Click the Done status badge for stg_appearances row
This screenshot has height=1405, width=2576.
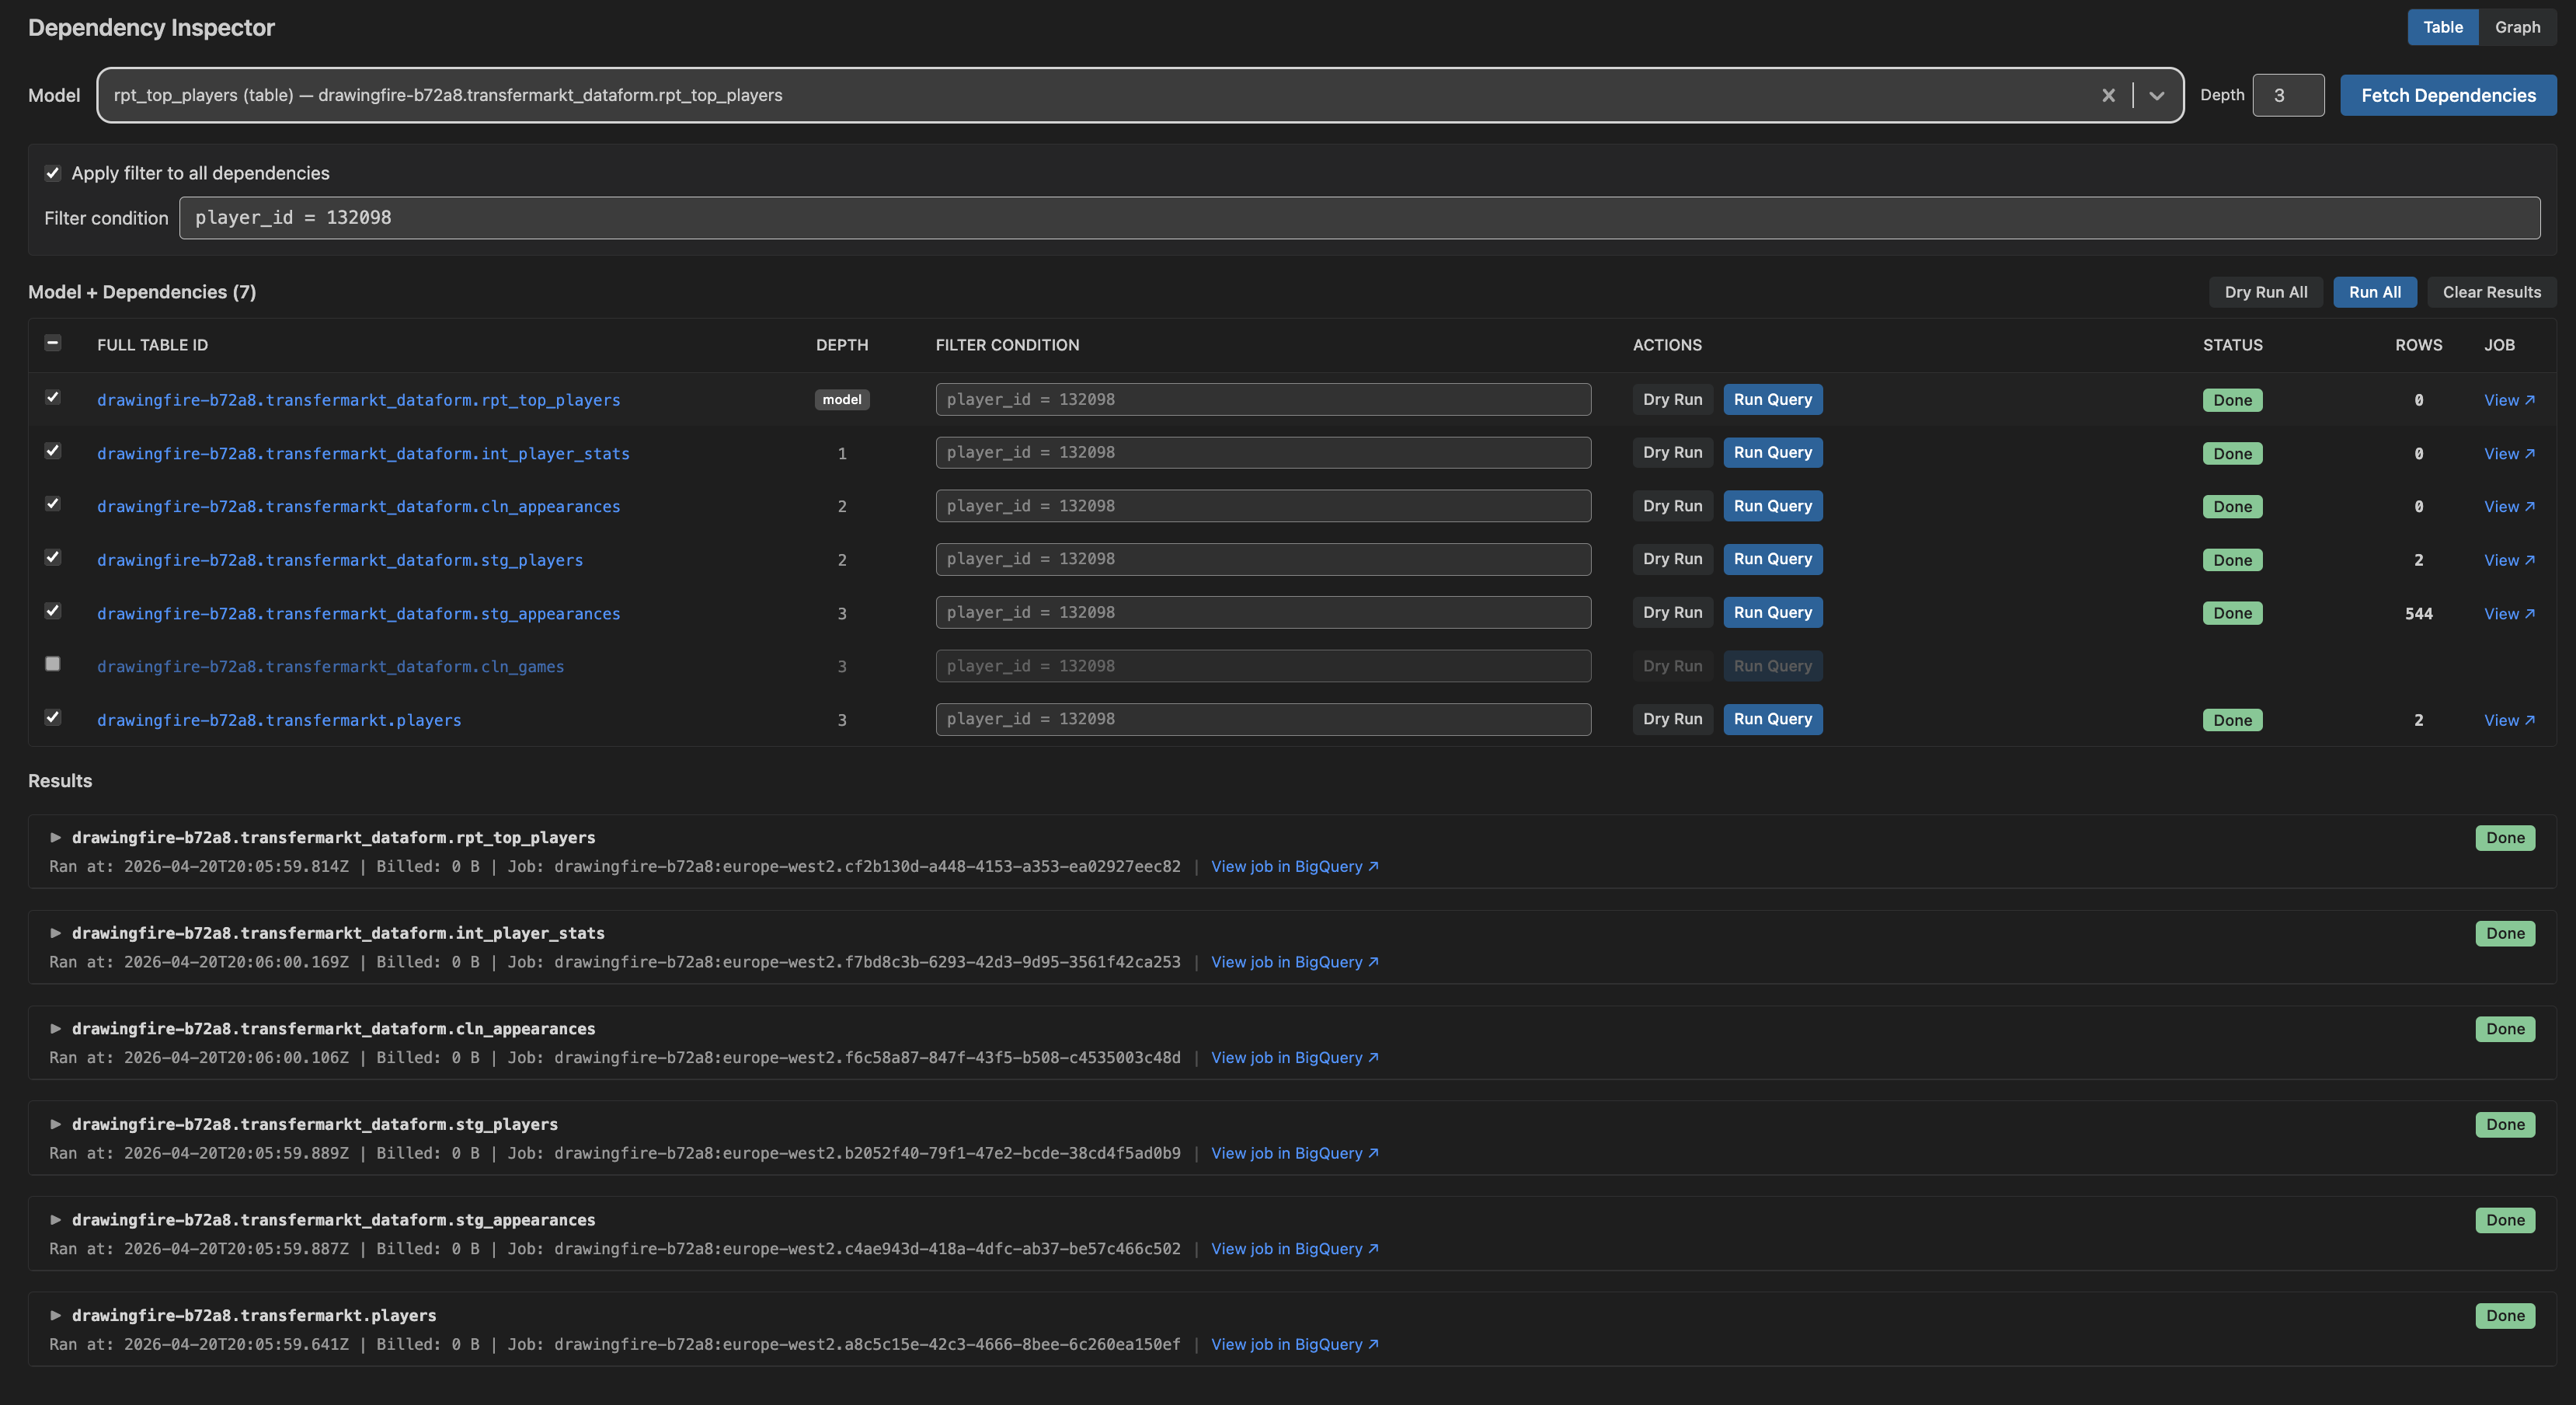coord(2232,613)
